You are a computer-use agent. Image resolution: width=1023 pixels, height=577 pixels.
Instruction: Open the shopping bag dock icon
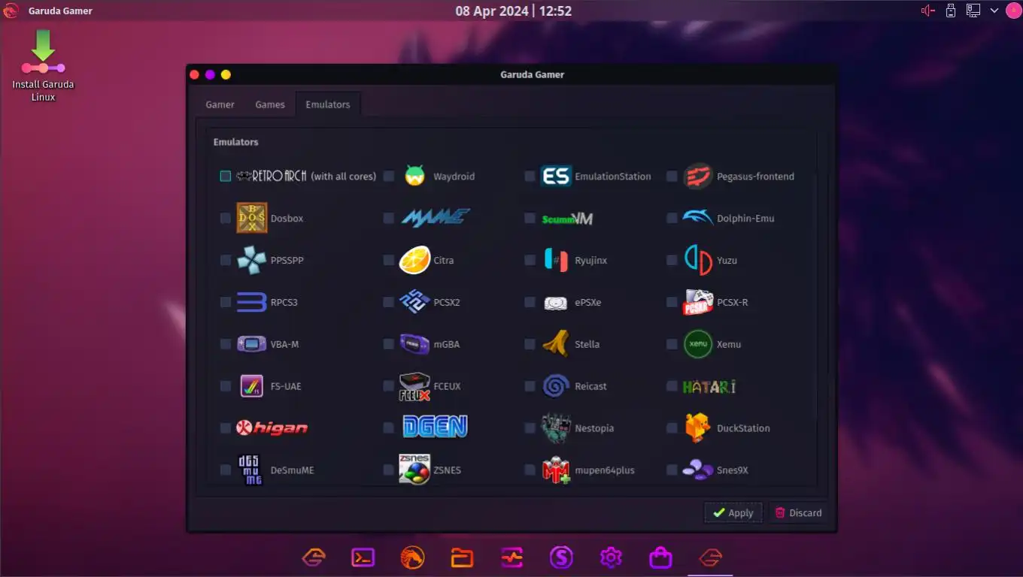[660, 557]
